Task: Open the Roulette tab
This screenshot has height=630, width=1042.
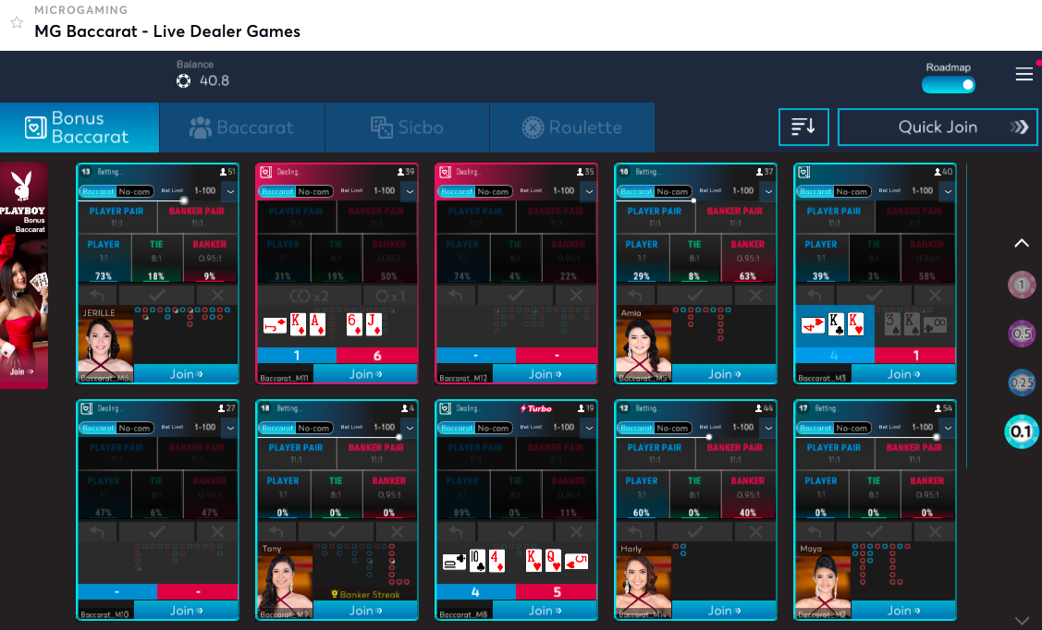Action: [571, 127]
